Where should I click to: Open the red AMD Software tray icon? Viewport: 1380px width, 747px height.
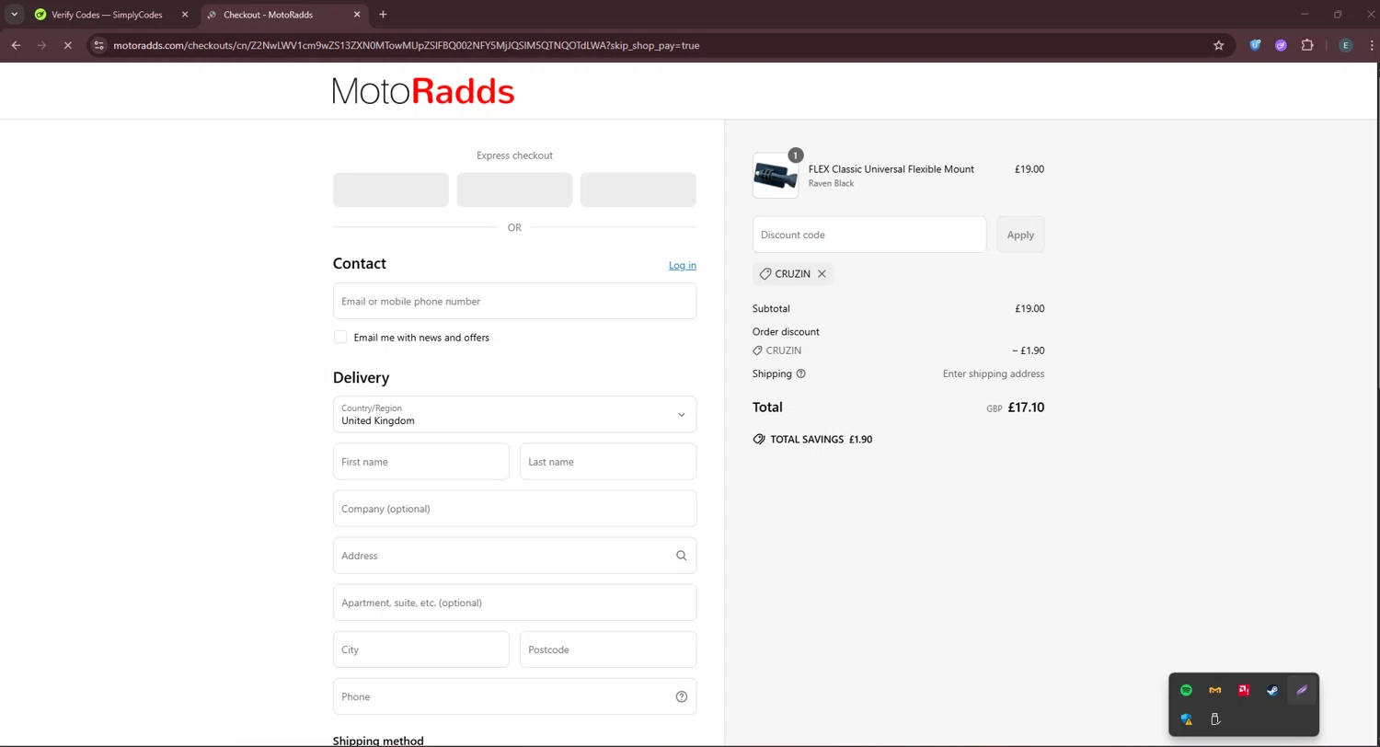1244,690
